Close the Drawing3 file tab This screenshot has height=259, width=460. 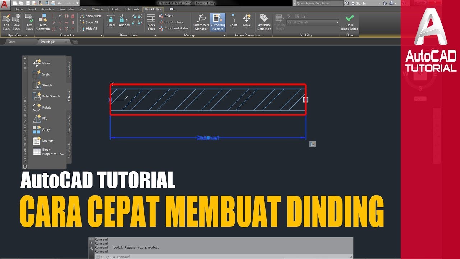click(x=66, y=42)
